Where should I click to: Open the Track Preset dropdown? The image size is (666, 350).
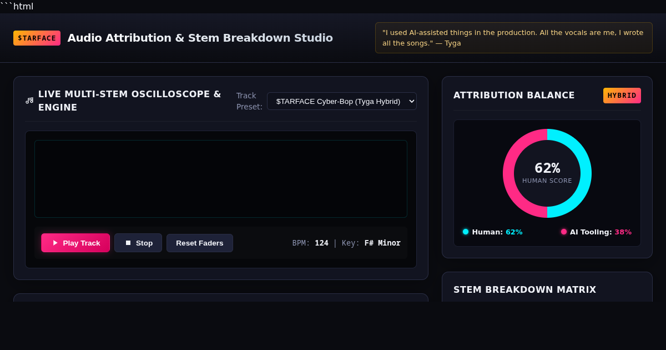pyautogui.click(x=342, y=101)
